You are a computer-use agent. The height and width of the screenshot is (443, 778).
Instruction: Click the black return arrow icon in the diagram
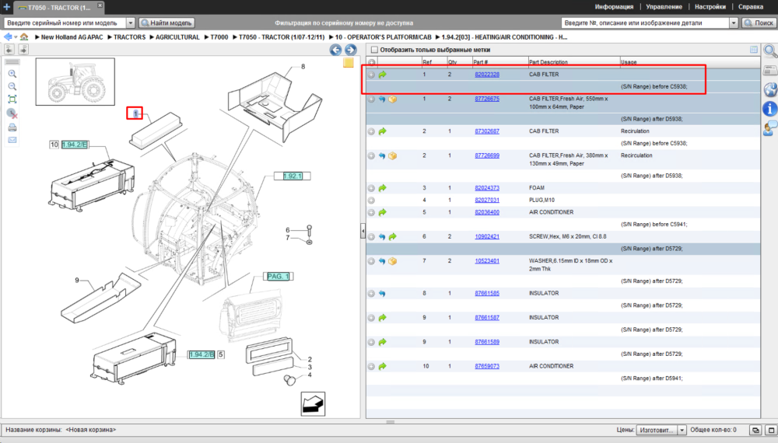tap(313, 404)
